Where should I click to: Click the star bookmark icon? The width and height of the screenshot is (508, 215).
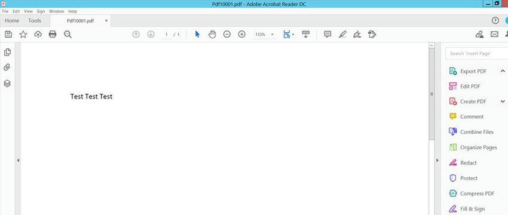tap(23, 34)
